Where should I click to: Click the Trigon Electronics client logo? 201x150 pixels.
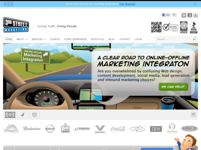pos(82,129)
